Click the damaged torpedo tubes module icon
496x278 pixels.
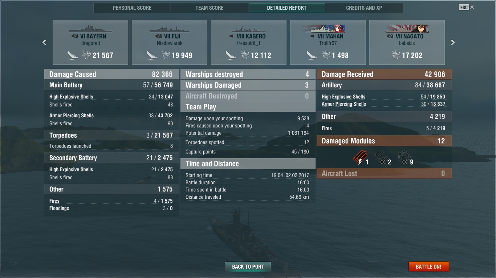coord(360,158)
